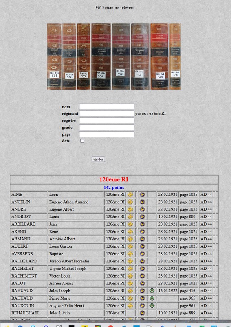Click the yellow cross icon in BACOT Adrien Alexis row

point(130,283)
